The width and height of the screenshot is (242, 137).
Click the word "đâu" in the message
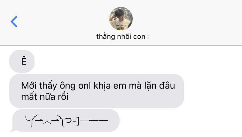tap(167, 86)
